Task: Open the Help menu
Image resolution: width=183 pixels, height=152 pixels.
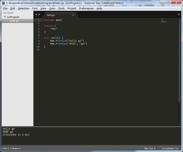Action: pyautogui.click(x=99, y=8)
